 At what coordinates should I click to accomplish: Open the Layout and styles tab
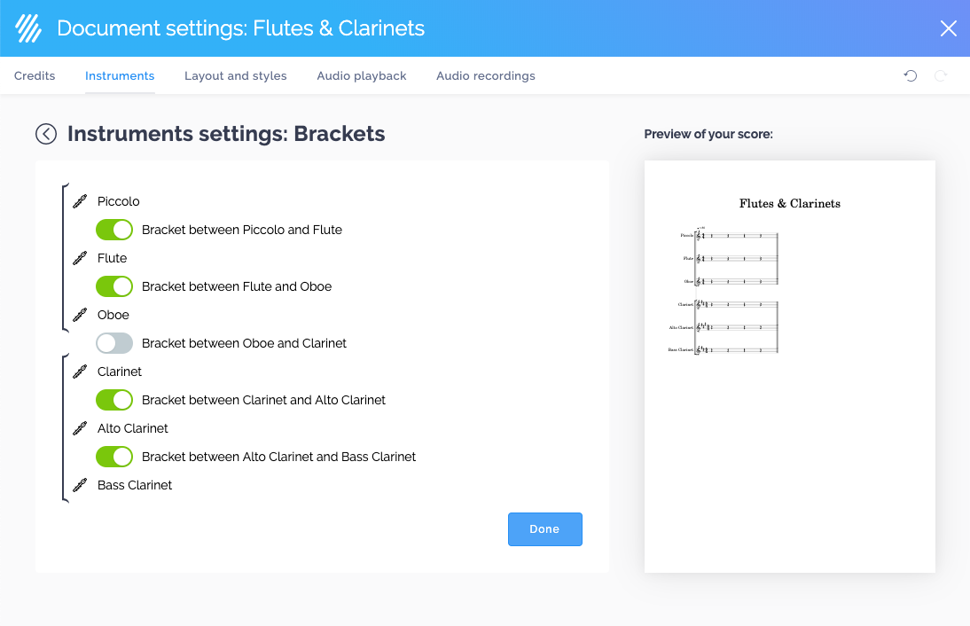pos(236,75)
